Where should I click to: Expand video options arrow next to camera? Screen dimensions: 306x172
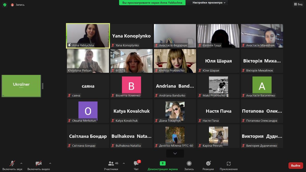click(50, 163)
